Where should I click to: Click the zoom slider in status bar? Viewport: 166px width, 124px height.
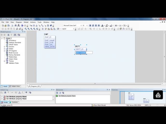pyautogui.click(x=157, y=105)
